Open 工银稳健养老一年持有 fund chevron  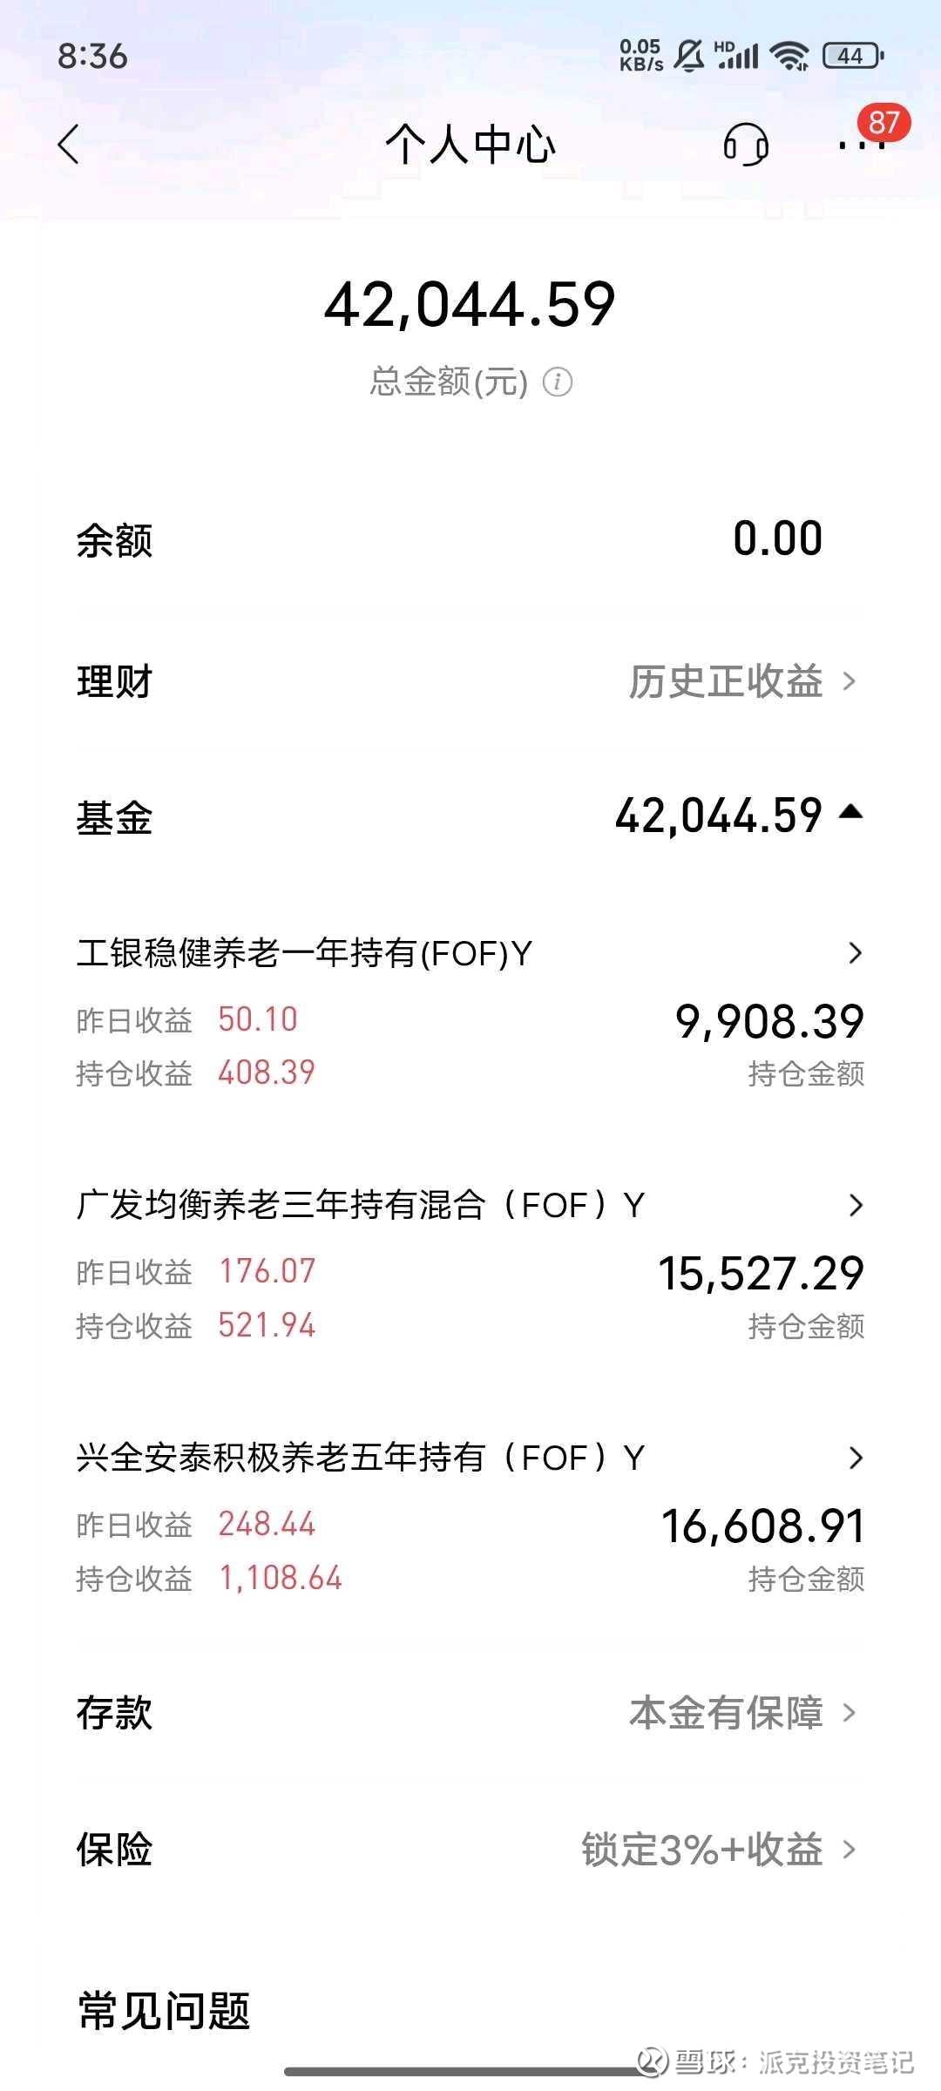855,953
